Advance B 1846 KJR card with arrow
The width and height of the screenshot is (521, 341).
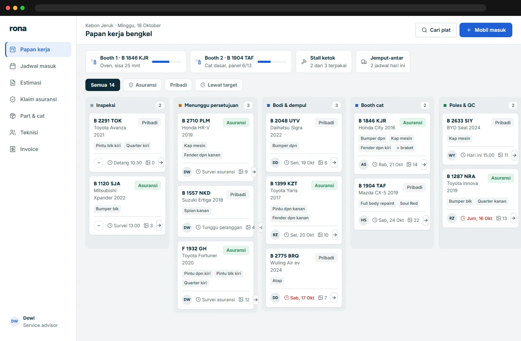tap(424, 165)
